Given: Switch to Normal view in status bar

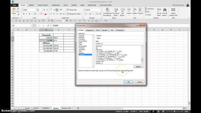Looking at the screenshot, I should [x=153, y=112].
